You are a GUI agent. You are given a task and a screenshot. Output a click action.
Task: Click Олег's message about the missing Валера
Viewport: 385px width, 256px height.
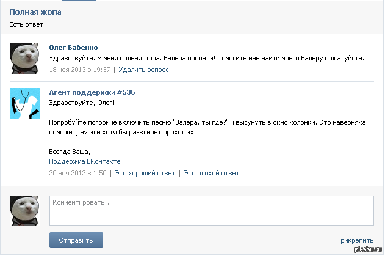pos(206,59)
